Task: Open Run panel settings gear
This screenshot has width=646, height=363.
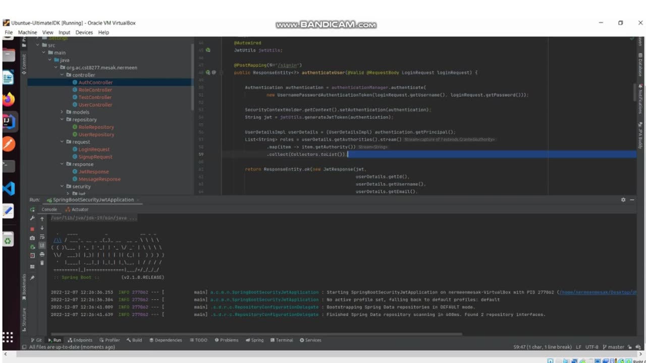Action: 623,200
